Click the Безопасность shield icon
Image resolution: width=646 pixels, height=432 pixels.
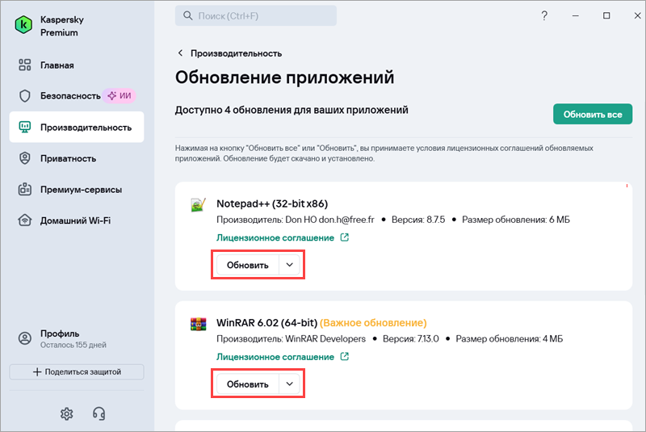pos(25,96)
